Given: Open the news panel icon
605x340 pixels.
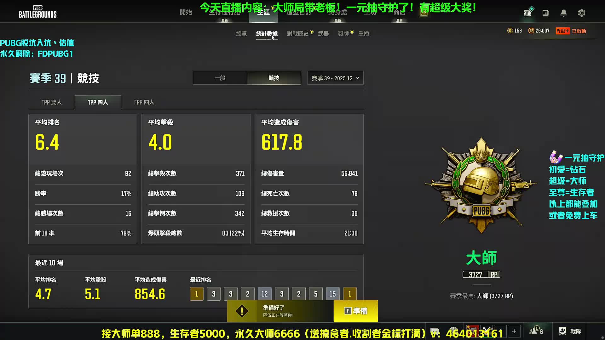Looking at the screenshot, I should point(545,13).
